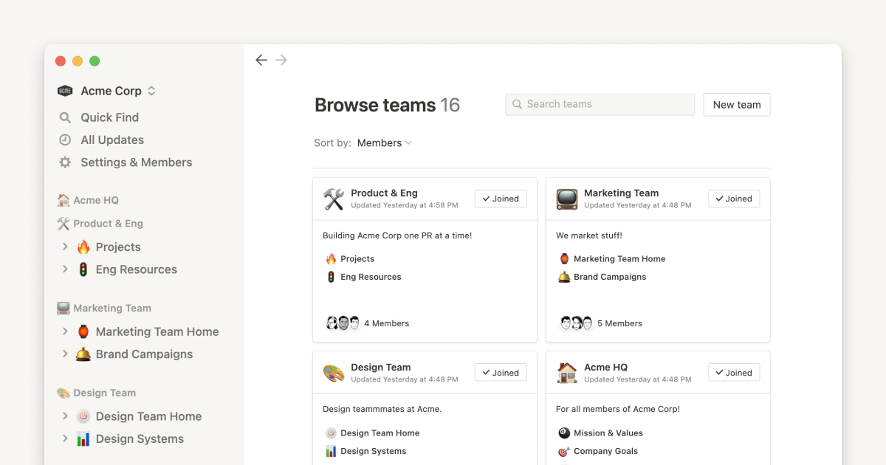Click the forward navigation arrow
The height and width of the screenshot is (465, 886).
coord(281,61)
